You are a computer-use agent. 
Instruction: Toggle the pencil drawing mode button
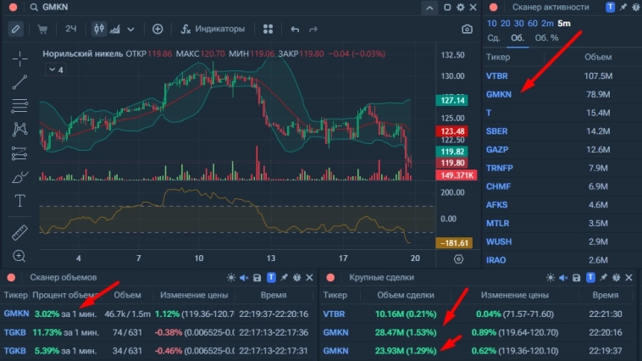click(15, 29)
